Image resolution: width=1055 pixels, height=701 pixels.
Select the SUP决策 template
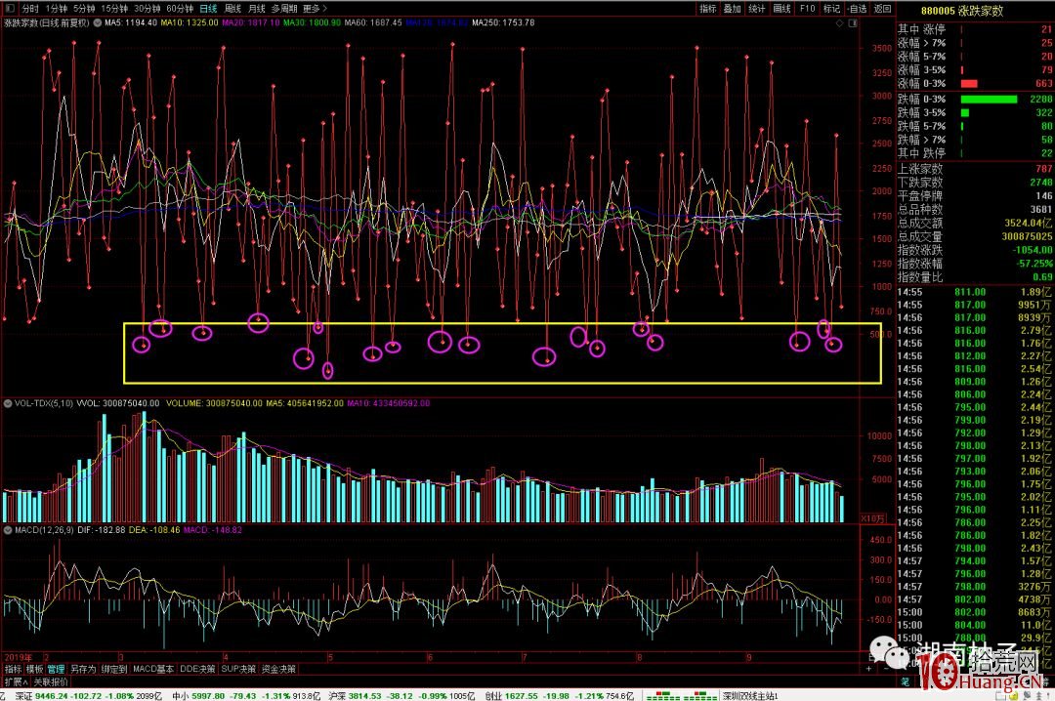pos(239,669)
